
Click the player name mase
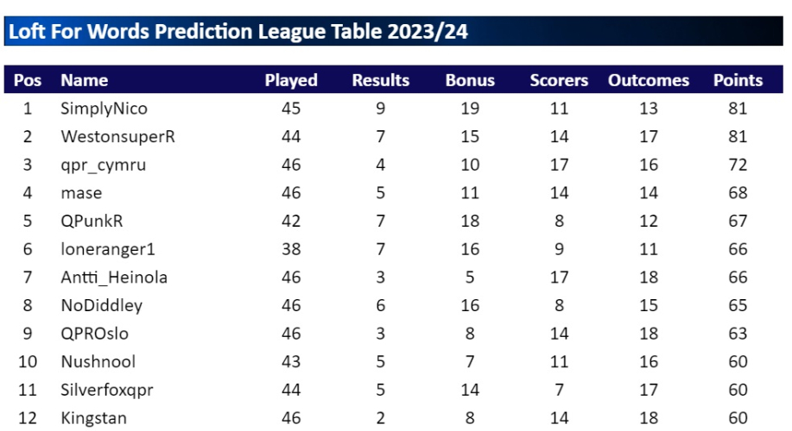pos(81,193)
